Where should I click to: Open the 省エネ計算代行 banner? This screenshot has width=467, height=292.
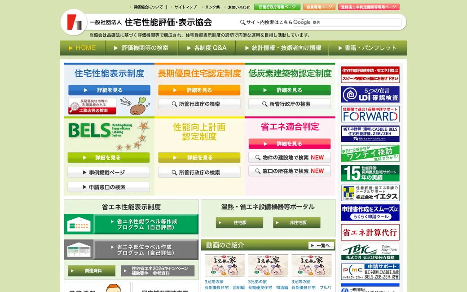pyautogui.click(x=370, y=232)
